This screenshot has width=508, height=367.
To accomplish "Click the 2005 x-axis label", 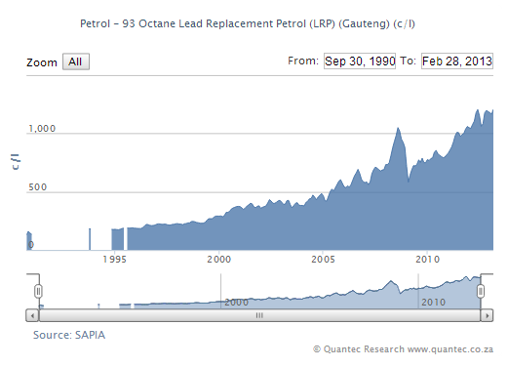I will tap(323, 260).
